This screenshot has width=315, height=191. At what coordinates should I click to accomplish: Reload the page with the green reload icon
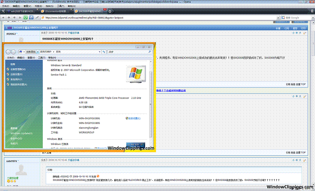tap(25, 18)
